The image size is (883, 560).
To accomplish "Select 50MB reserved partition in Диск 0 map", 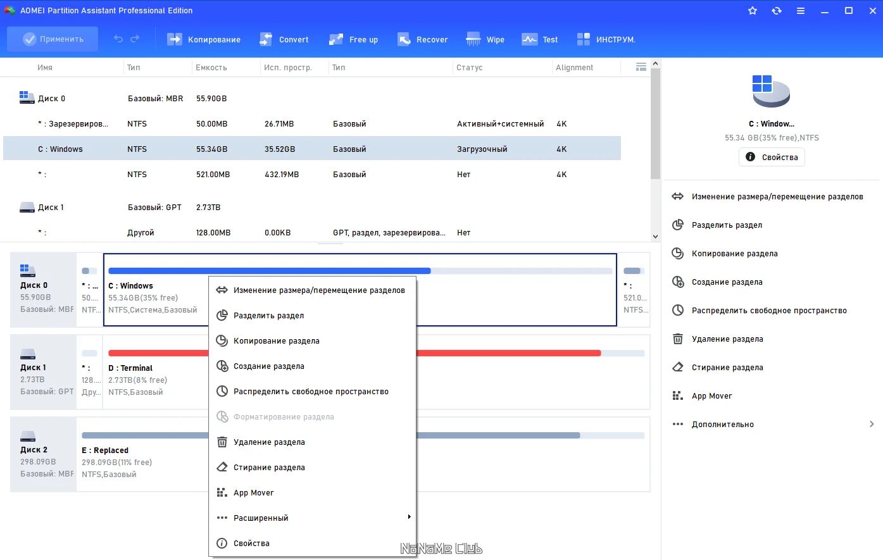I will coord(90,290).
